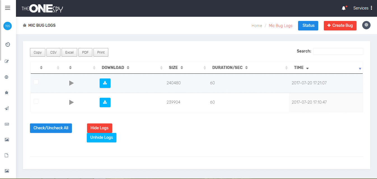Screen dimensions: 377x179
Task: Go to Home breadcrumb link
Action: 257,26
